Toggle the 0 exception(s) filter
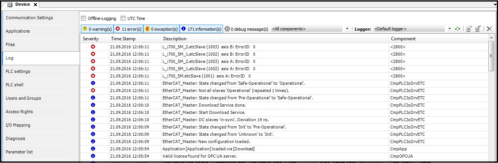This screenshot has height=163, width=498. [x=161, y=29]
